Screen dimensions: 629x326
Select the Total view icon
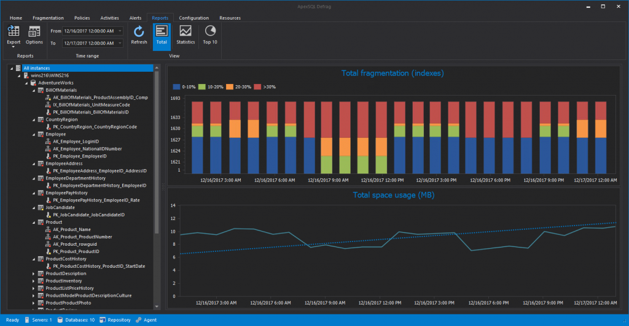click(162, 34)
